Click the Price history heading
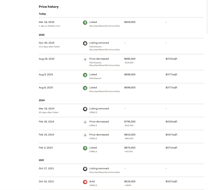The width and height of the screenshot is (208, 190). (49, 7)
